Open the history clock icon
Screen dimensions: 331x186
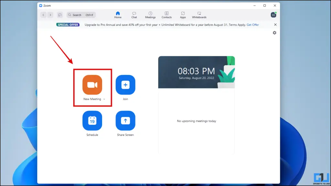coord(60,15)
